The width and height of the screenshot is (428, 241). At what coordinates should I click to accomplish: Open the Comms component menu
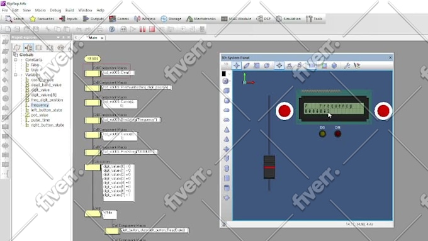(x=119, y=18)
